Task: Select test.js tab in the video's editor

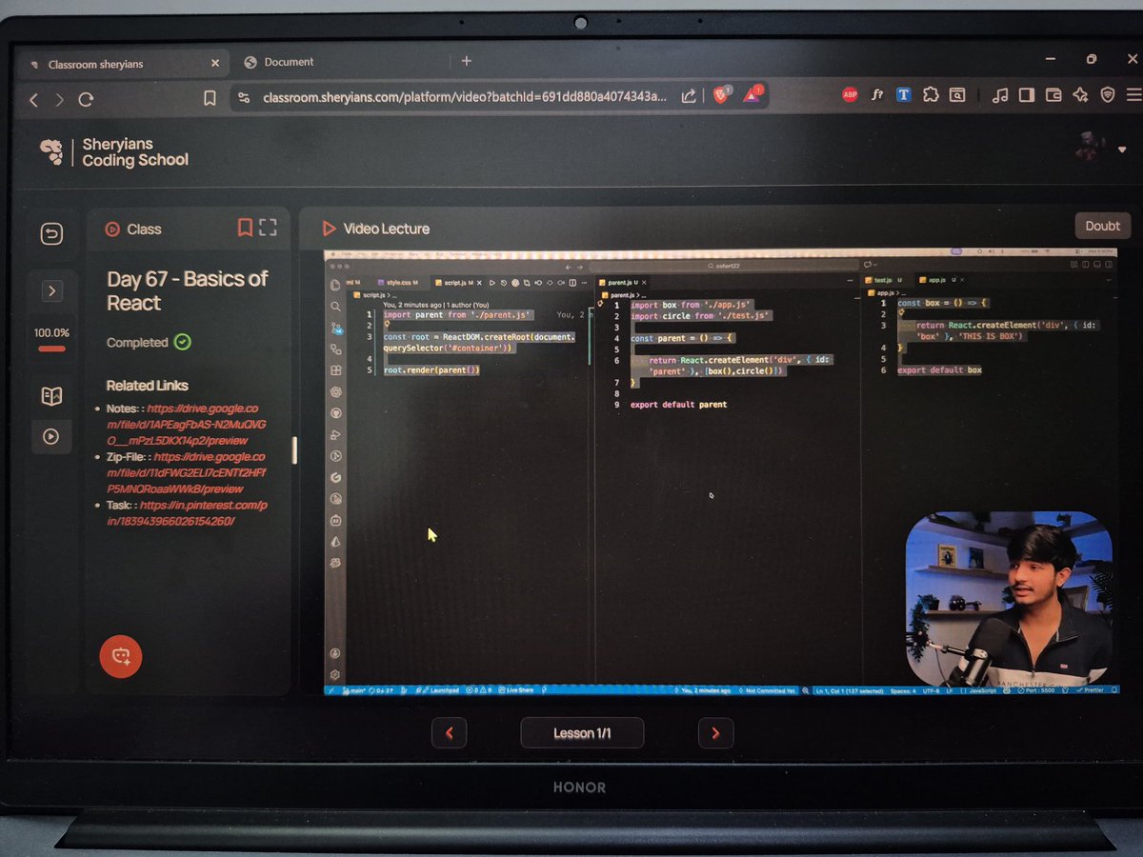Action: coord(885,280)
